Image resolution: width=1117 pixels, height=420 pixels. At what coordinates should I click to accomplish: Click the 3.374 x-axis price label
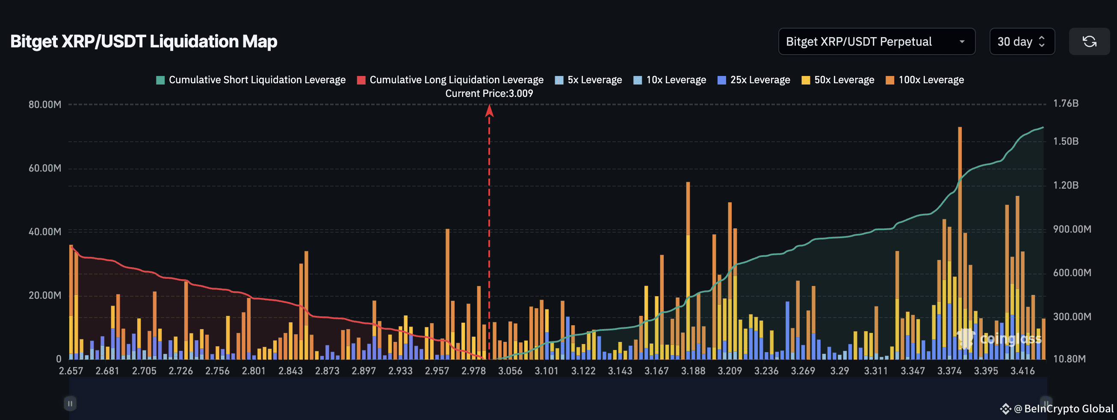949,371
